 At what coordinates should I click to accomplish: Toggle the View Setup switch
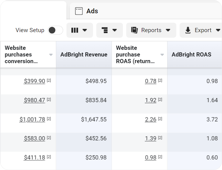point(55,30)
